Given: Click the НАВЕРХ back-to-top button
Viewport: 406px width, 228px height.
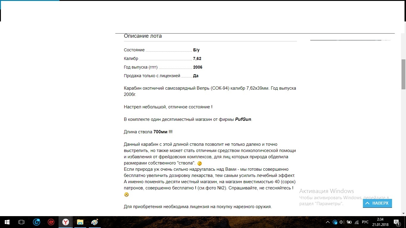Looking at the screenshot, I should (377, 203).
